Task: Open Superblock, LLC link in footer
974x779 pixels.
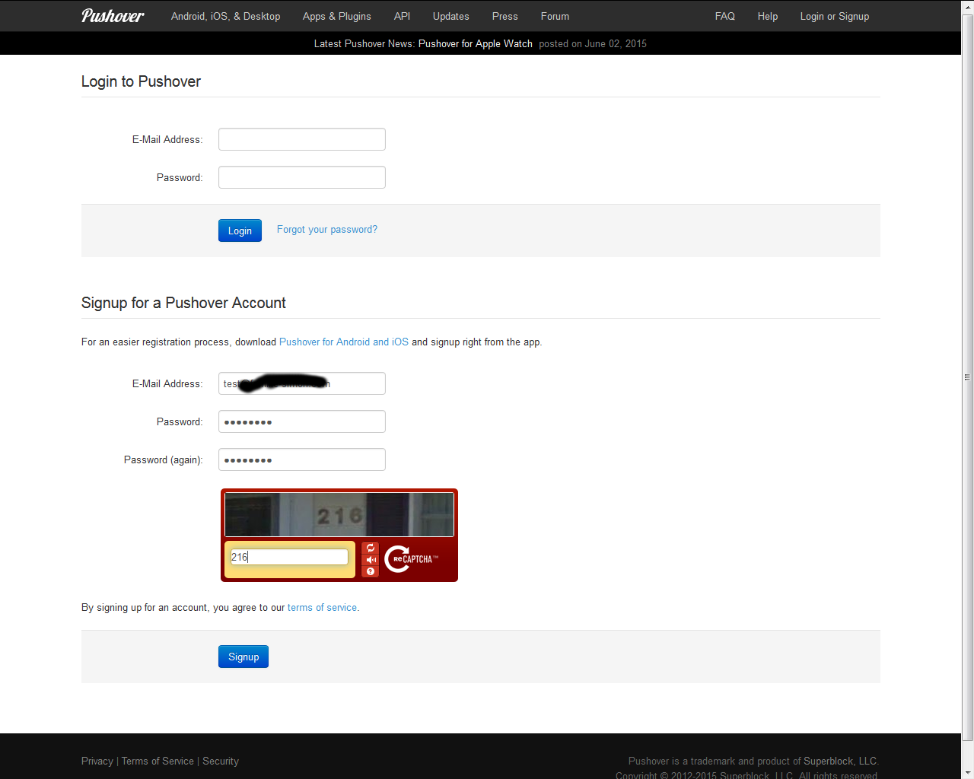Action: [840, 761]
